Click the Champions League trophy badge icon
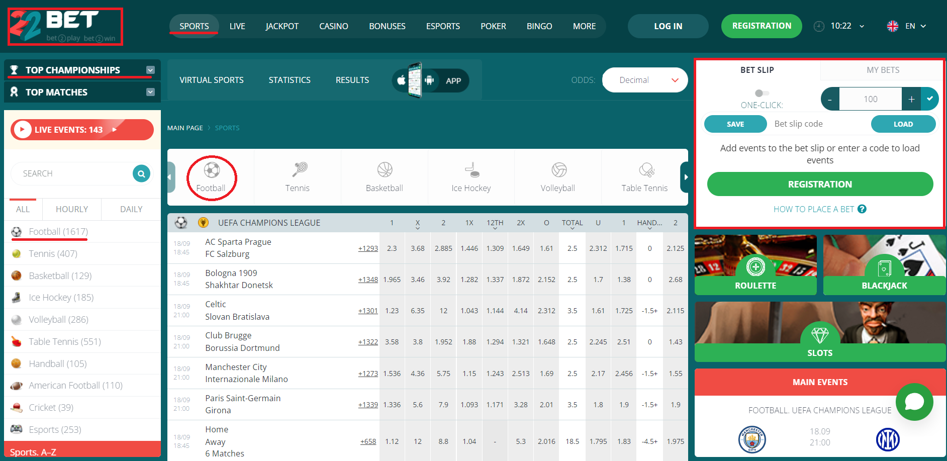Viewport: 947px width, 461px height. click(203, 223)
